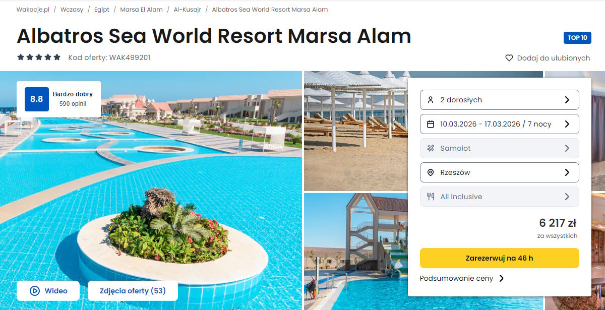
Task: Open the date range 10.03.2026 - 17.03.2026 selector
Action: tap(499, 124)
